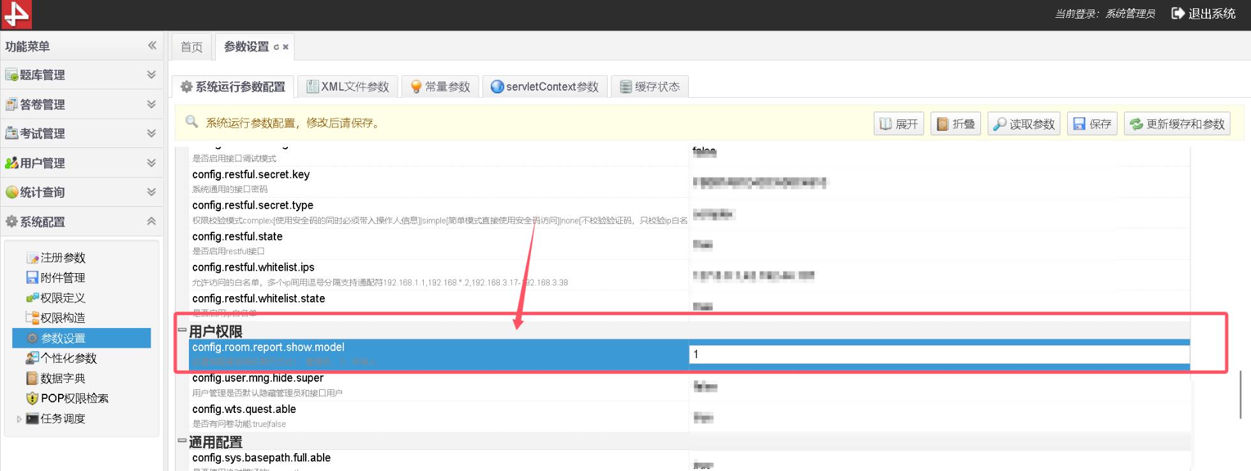
Task: Click the 权限定义 icon
Action: [x=33, y=298]
